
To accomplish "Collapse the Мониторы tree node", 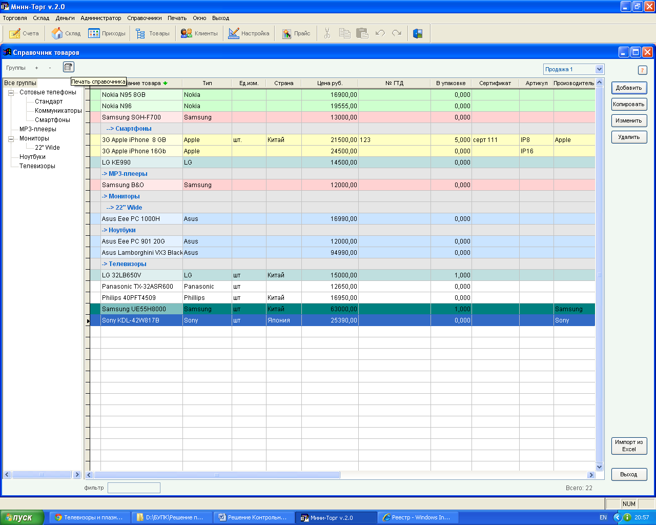I will click(11, 139).
